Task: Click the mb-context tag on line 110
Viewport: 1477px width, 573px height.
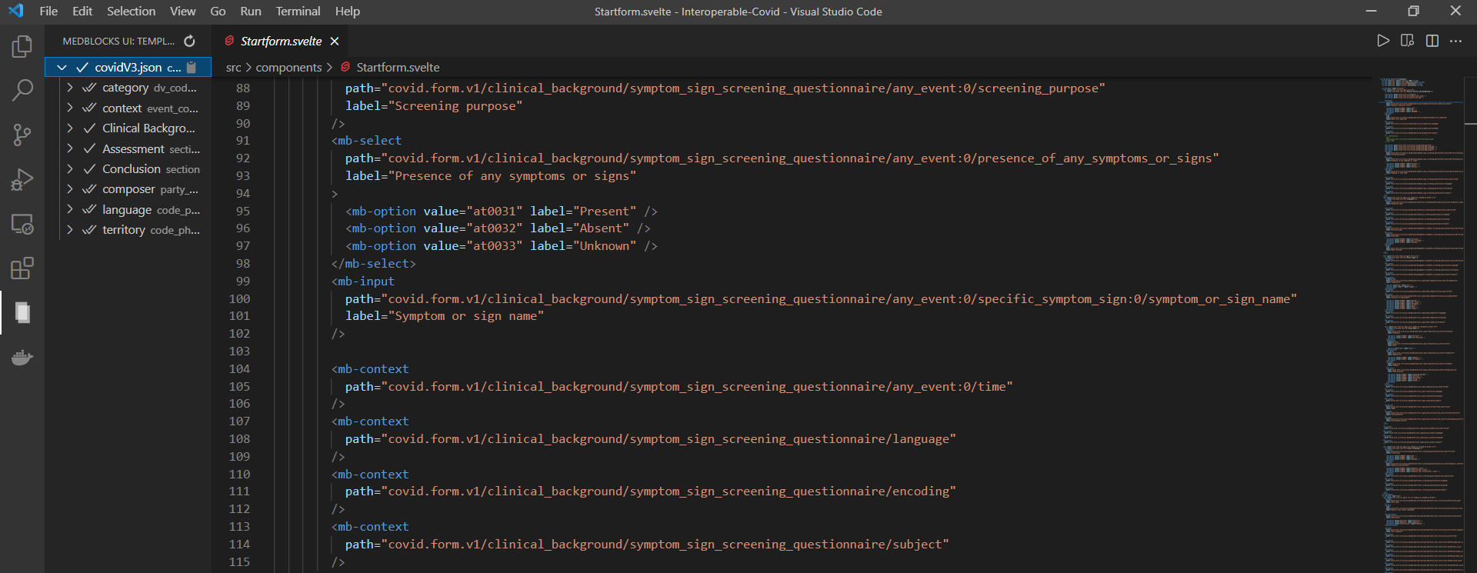Action: (370, 475)
